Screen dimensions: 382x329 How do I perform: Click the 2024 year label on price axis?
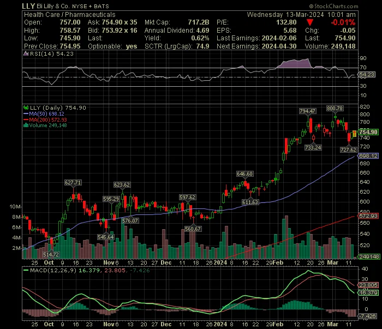coord(220,263)
